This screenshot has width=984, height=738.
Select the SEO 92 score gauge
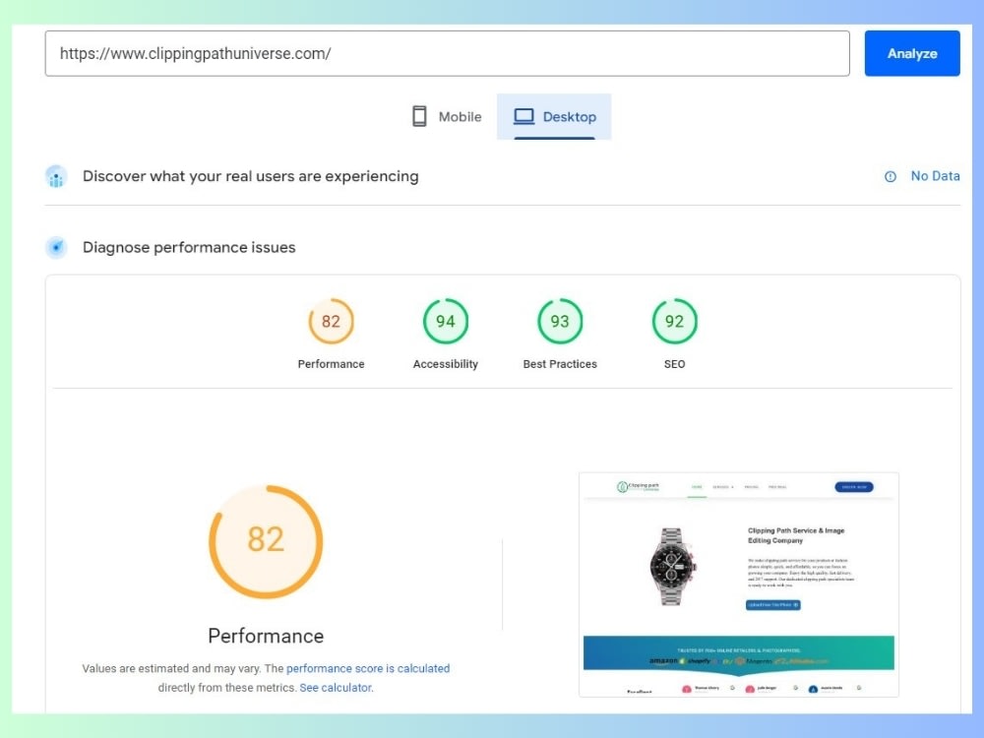click(x=675, y=322)
